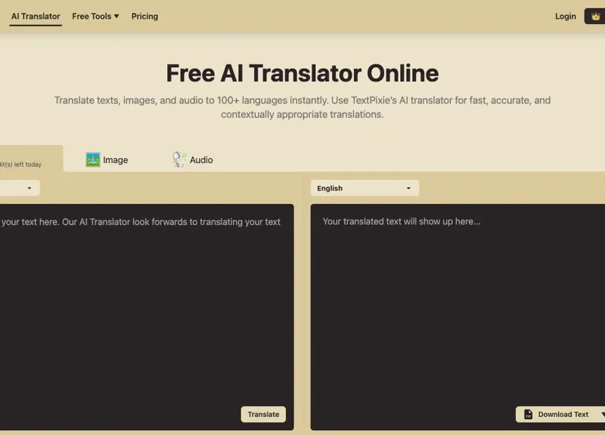Click the Image tab picture icon
Viewport: 605px width, 435px height.
[92, 159]
